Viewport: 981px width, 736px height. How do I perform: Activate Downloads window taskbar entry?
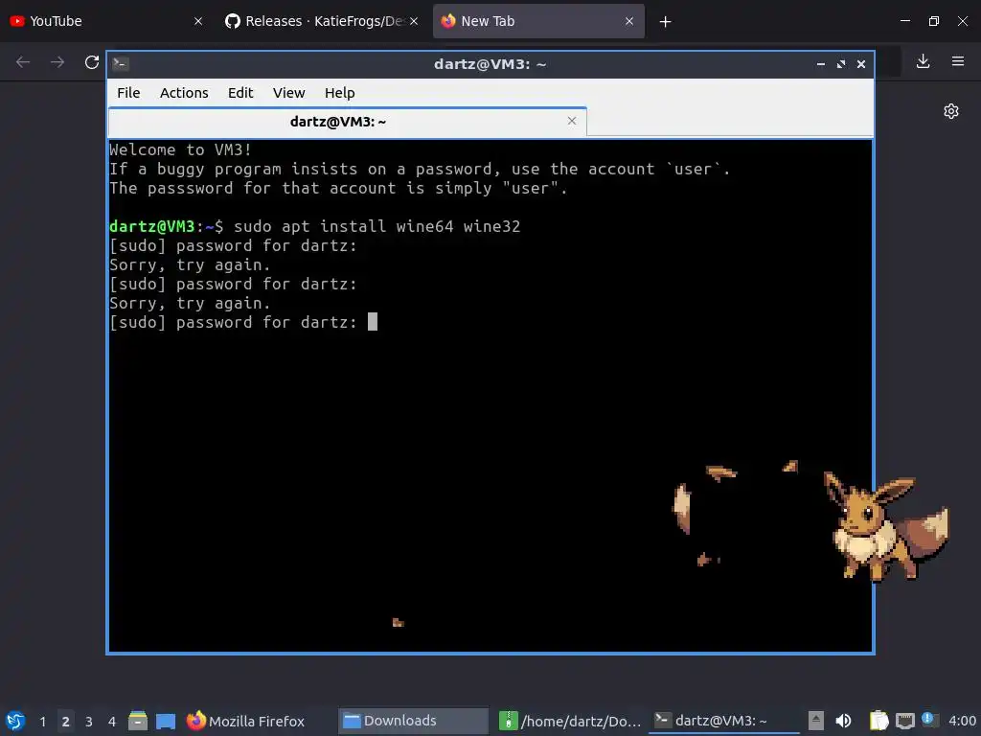pyautogui.click(x=413, y=721)
